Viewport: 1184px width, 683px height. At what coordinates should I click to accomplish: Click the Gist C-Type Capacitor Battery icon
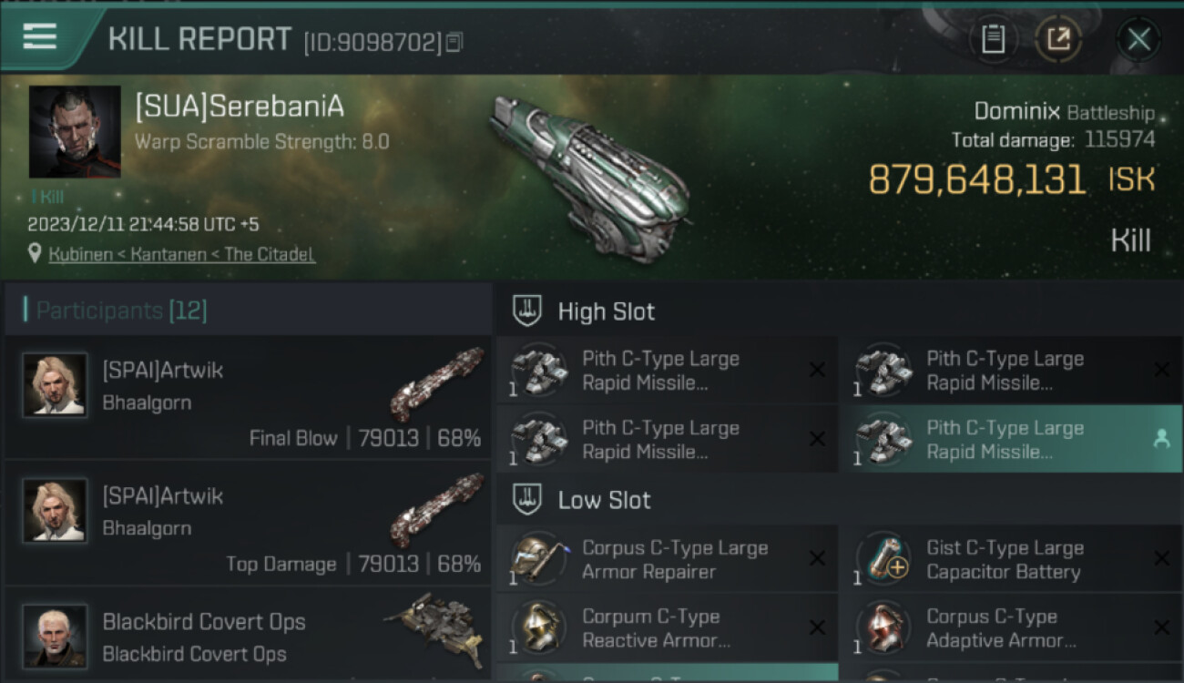883,558
